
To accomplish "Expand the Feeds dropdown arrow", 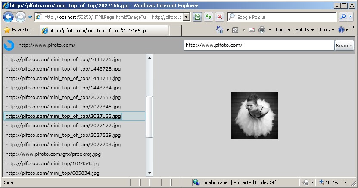I will (x=243, y=30).
